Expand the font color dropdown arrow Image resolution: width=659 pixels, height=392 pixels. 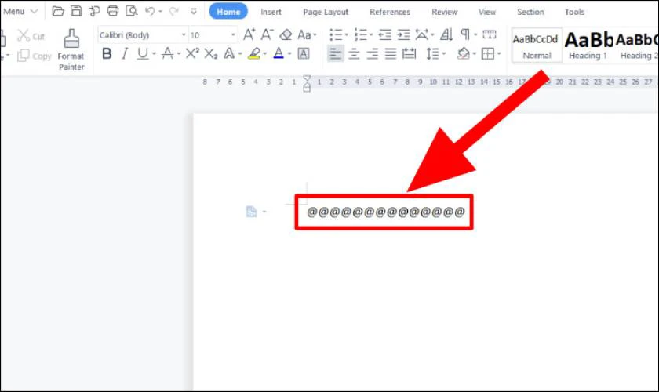pyautogui.click(x=289, y=54)
